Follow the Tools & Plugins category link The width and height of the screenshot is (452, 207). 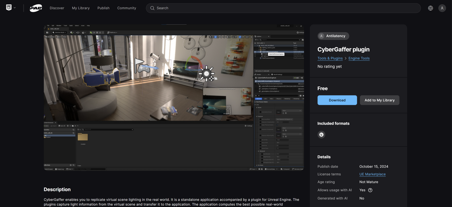pyautogui.click(x=330, y=58)
